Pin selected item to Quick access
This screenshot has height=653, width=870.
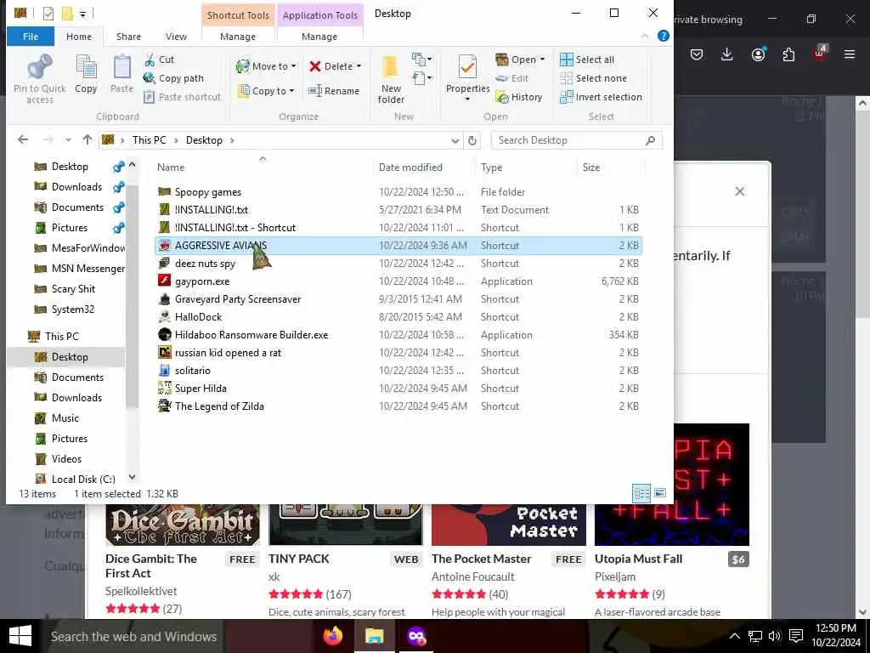coord(39,78)
